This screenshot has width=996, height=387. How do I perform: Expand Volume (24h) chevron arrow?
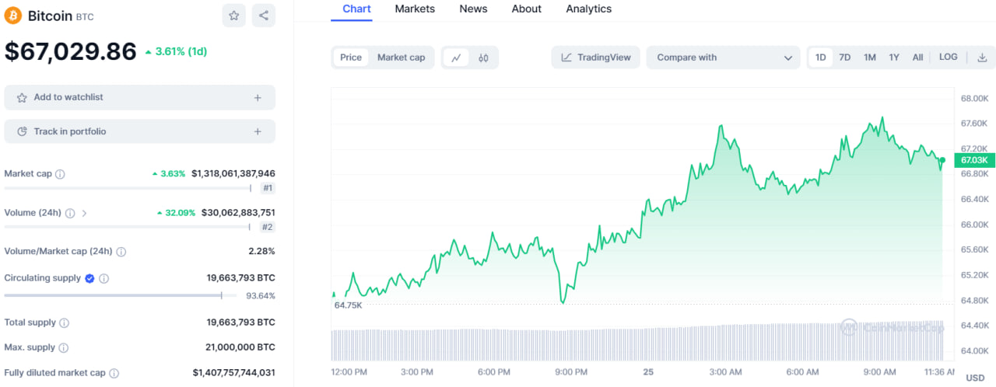tap(84, 213)
